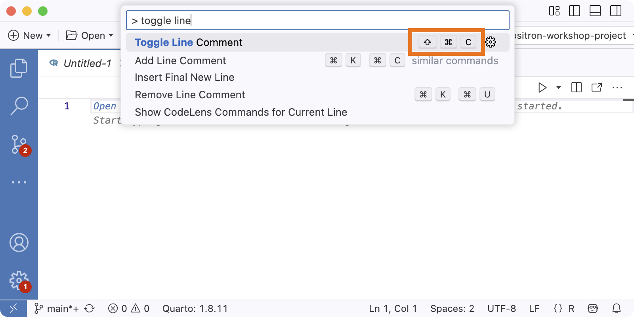Viewport: 634px width, 317px height.
Task: Toggle the bottom panel layout icon
Action: [595, 11]
